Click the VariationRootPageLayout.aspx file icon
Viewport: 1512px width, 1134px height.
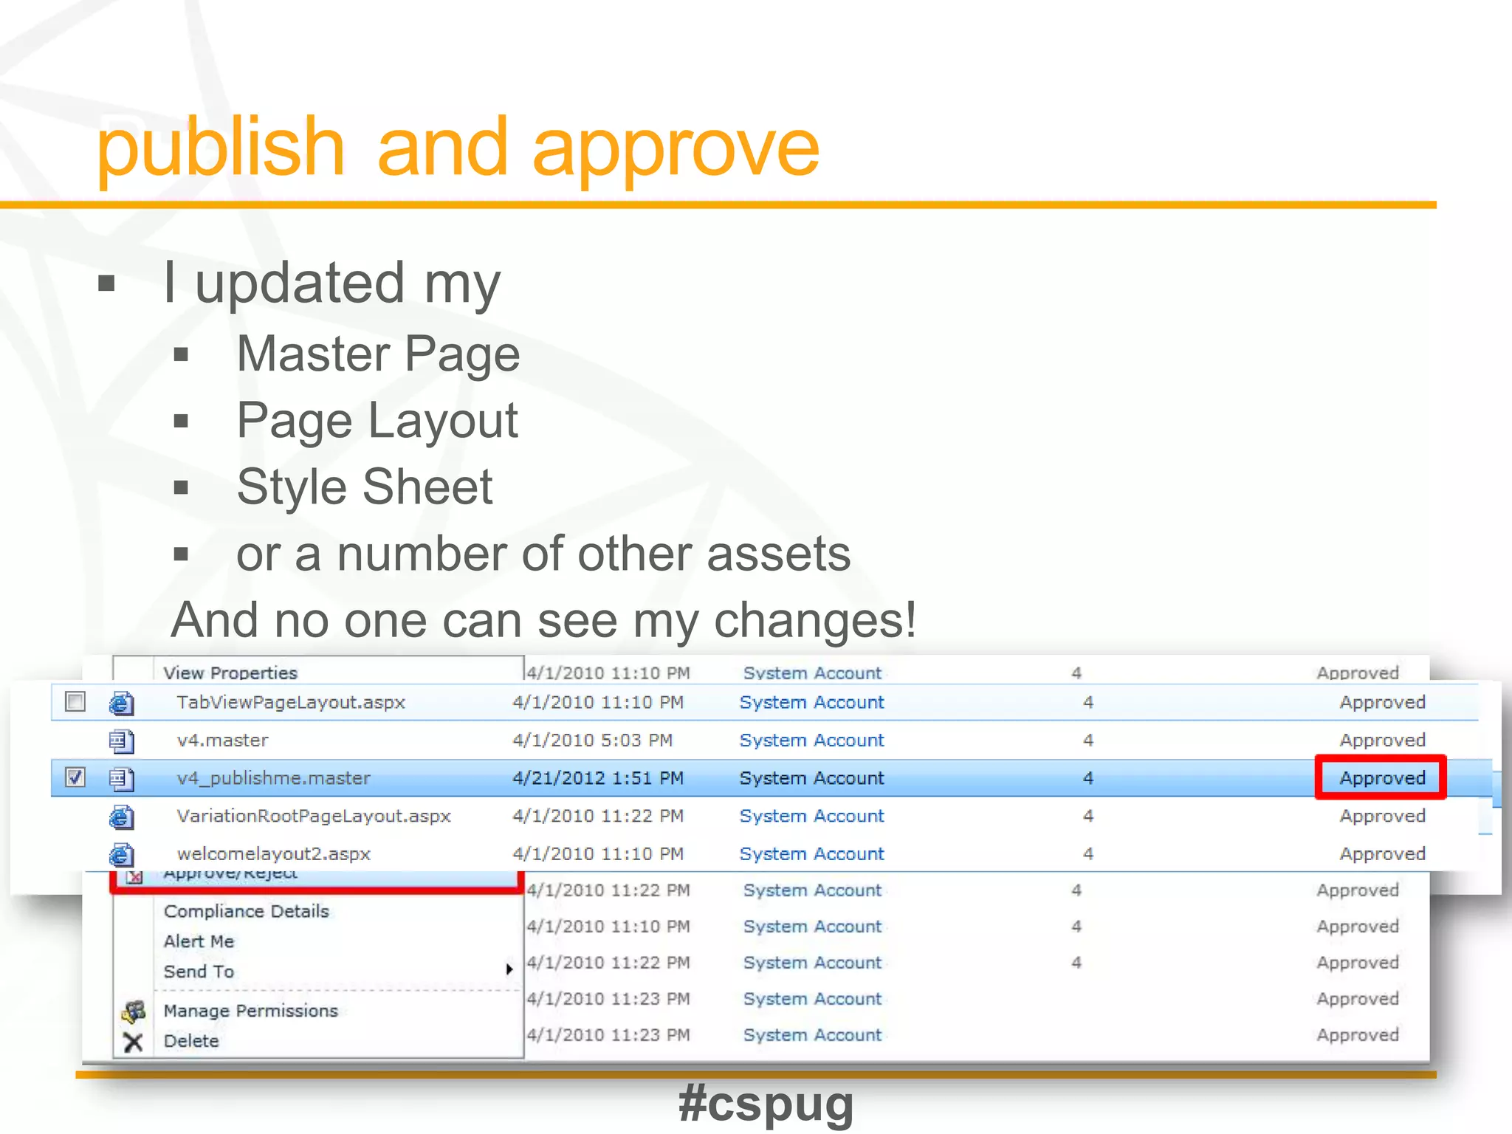[x=122, y=817]
